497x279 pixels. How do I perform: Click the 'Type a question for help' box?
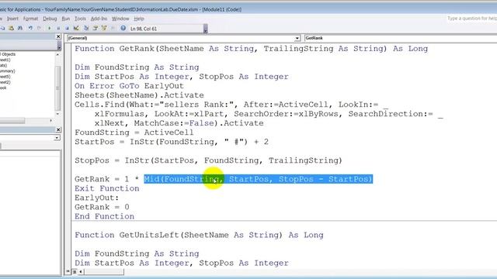(471, 19)
